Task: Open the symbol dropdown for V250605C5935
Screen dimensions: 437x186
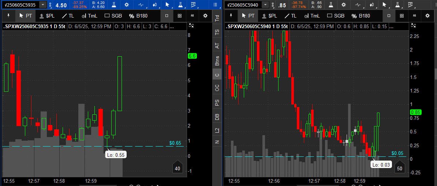Action: 43,5
